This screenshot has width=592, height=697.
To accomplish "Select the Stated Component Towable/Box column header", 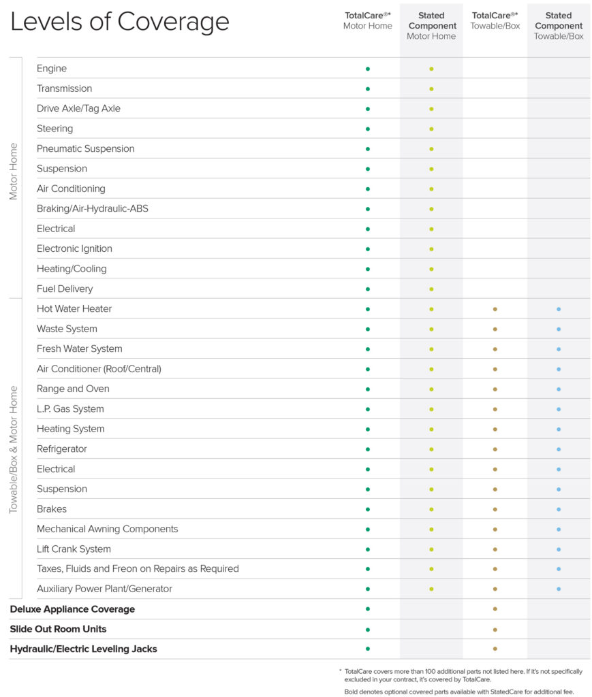I will [559, 25].
